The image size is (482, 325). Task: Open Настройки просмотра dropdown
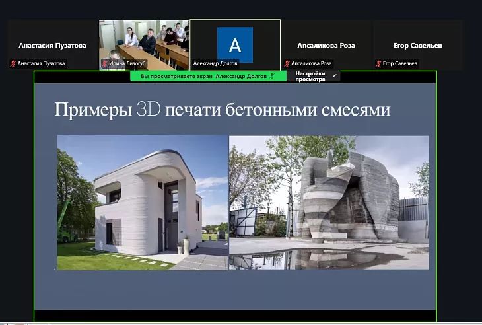(313, 76)
